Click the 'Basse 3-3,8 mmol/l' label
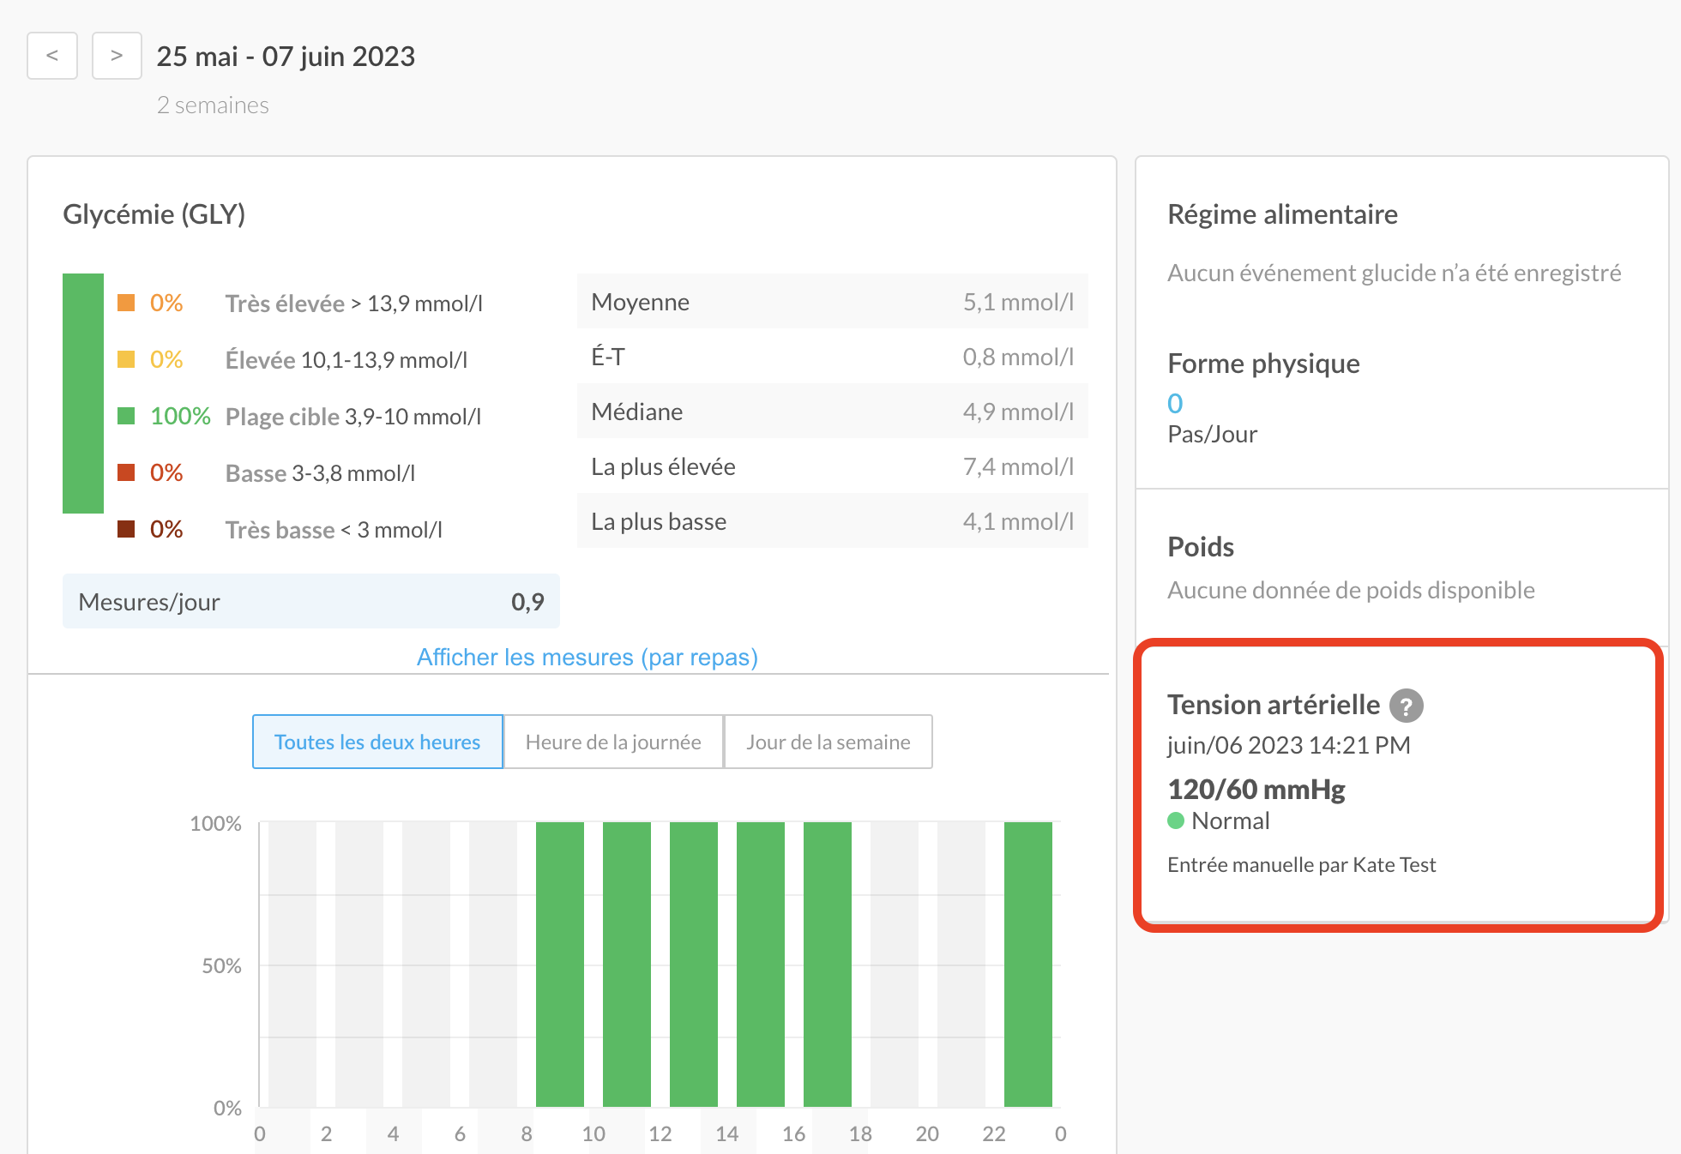 coord(320,473)
